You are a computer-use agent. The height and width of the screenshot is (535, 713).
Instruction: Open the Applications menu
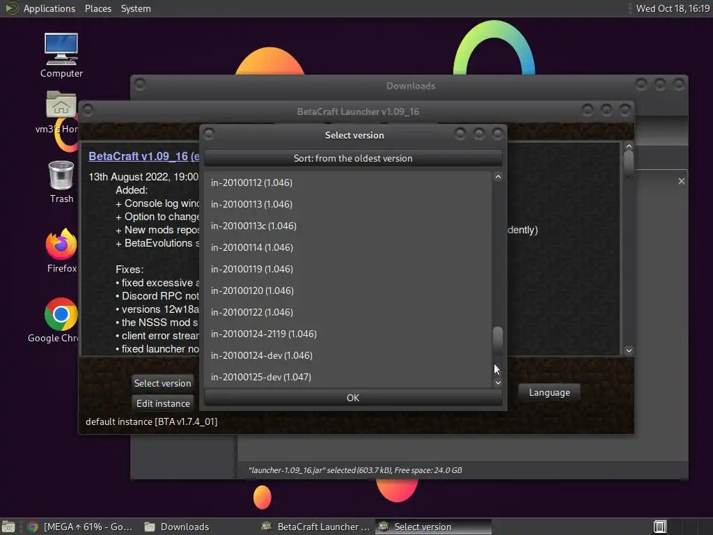tap(49, 8)
